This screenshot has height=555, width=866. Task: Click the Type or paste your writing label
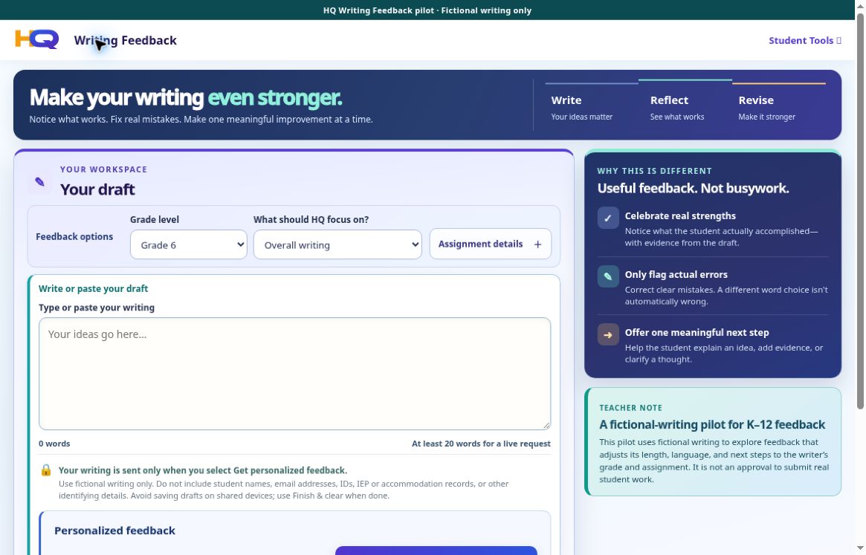(x=97, y=308)
